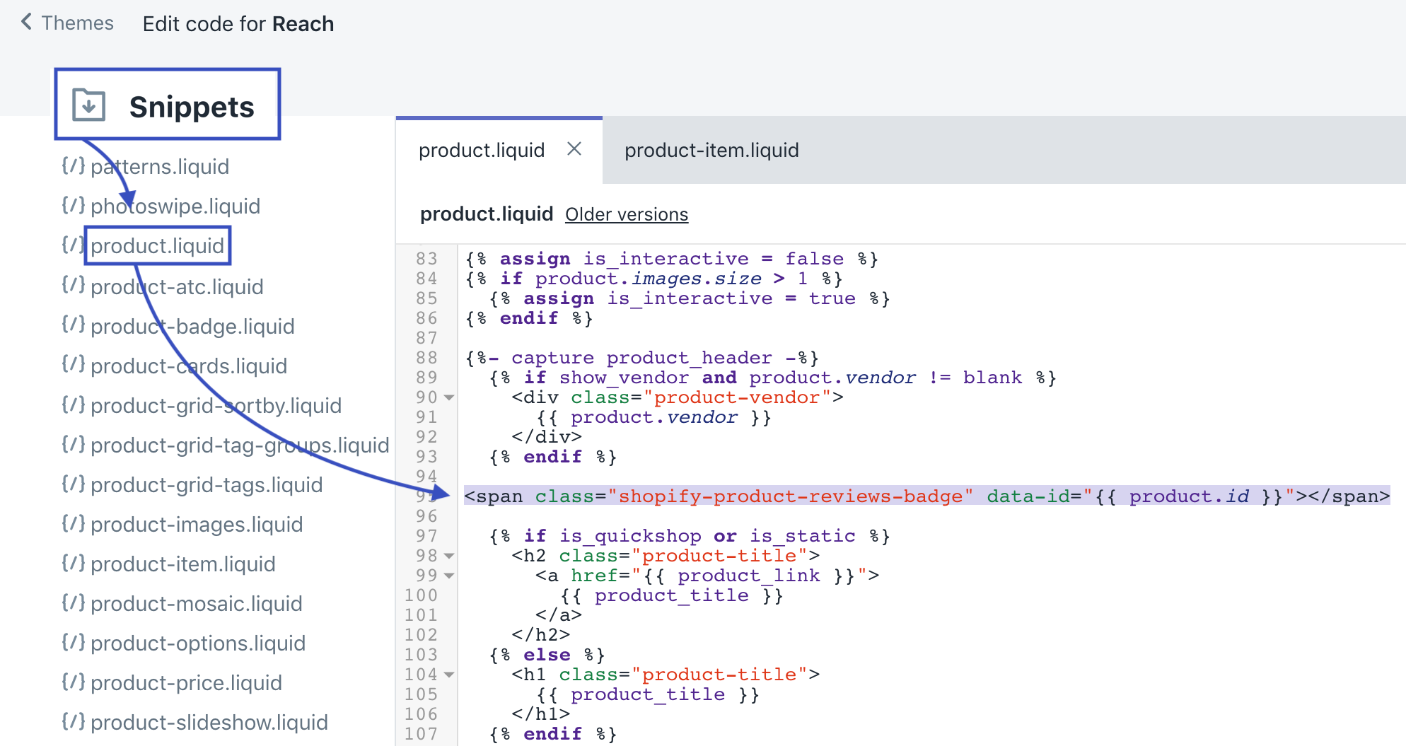Open product-atc.liquid snippet

click(177, 286)
